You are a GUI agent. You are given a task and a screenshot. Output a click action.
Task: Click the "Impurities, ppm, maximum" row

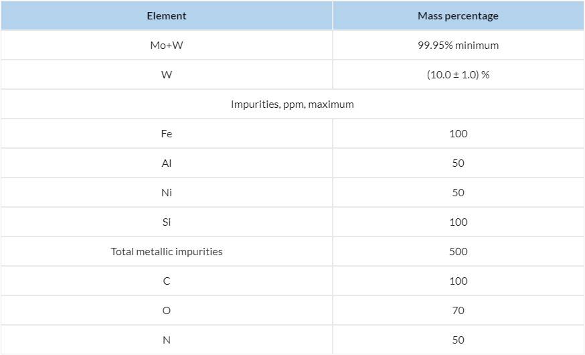(292, 104)
